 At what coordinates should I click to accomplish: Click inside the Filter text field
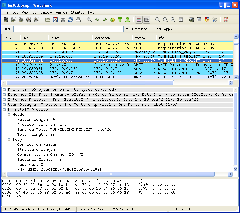coord(68,29)
